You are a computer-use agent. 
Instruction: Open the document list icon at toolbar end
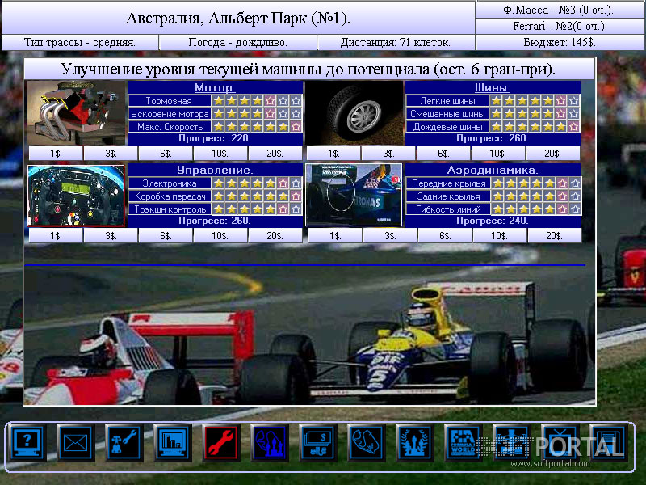tap(609, 443)
